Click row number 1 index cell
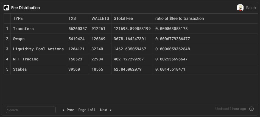 tap(7, 29)
